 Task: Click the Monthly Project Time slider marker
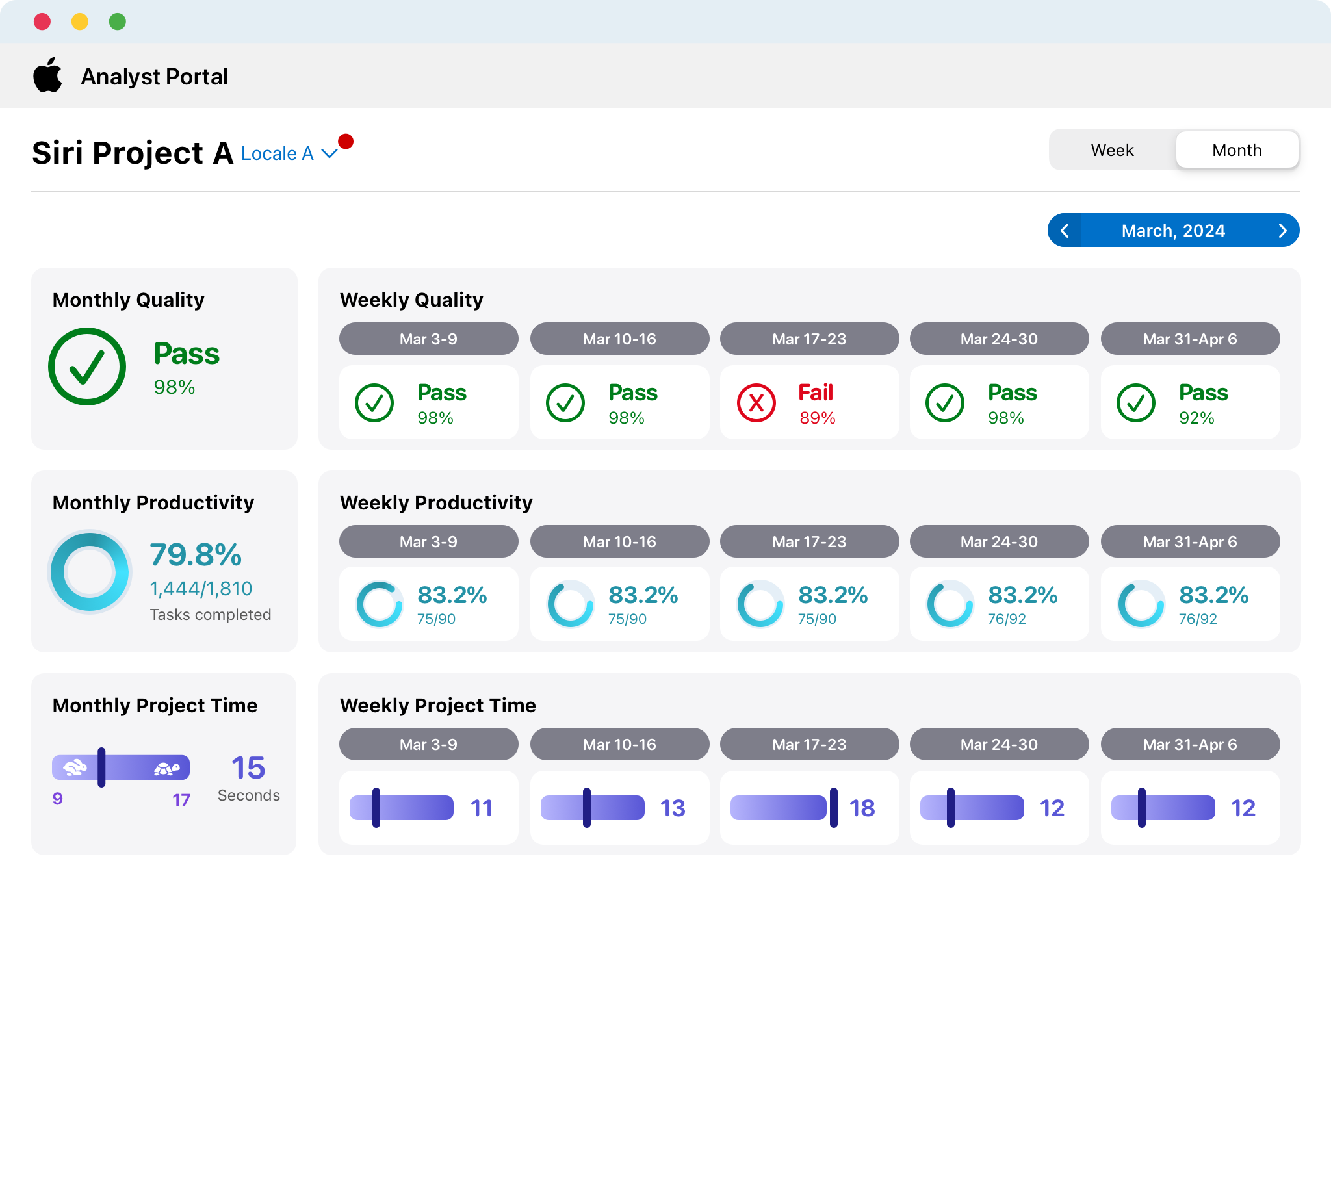(x=101, y=767)
